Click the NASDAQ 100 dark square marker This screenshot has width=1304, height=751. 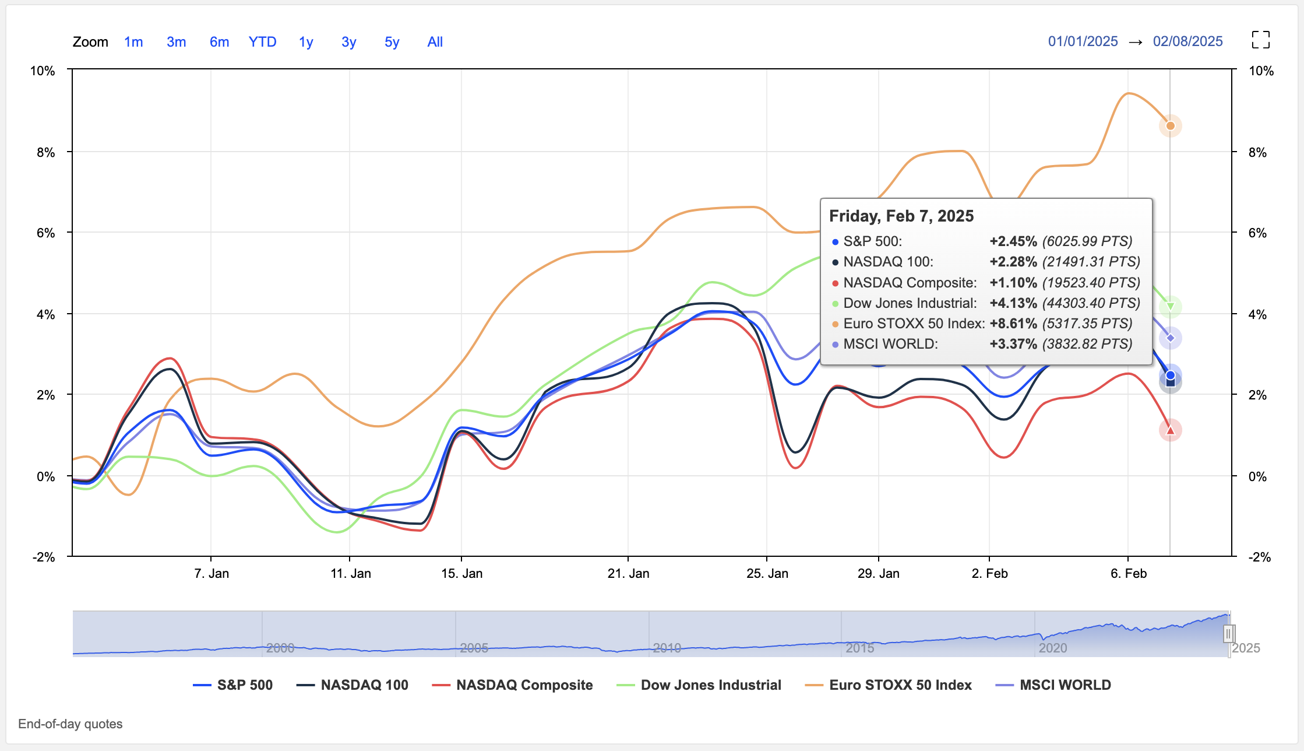[x=1170, y=382]
